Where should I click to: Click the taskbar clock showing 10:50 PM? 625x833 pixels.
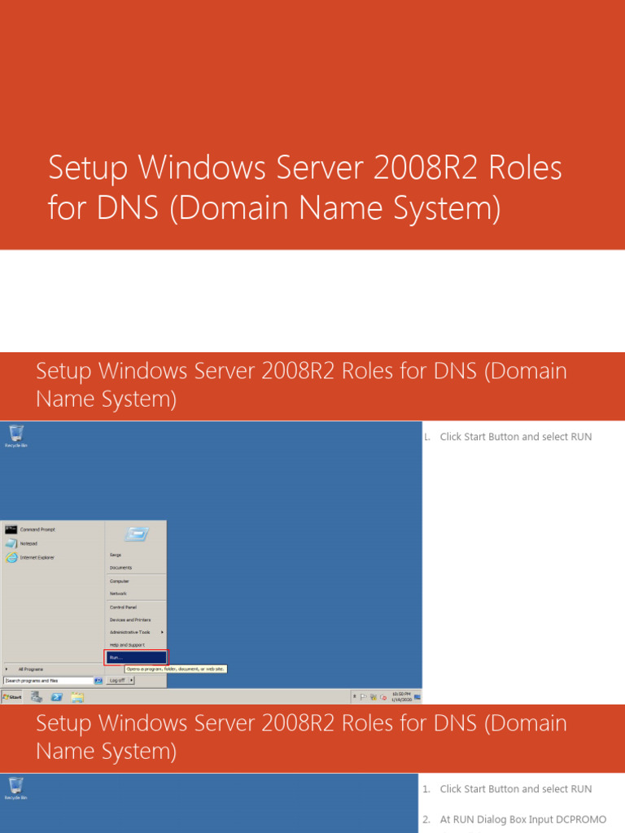coord(402,696)
